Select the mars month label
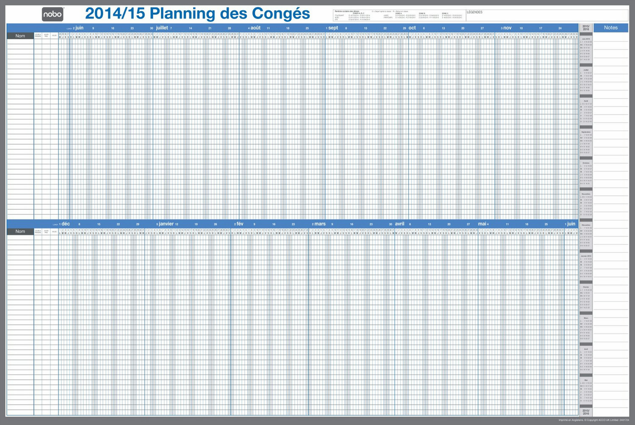Image resolution: width=635 pixels, height=425 pixels. point(320,224)
